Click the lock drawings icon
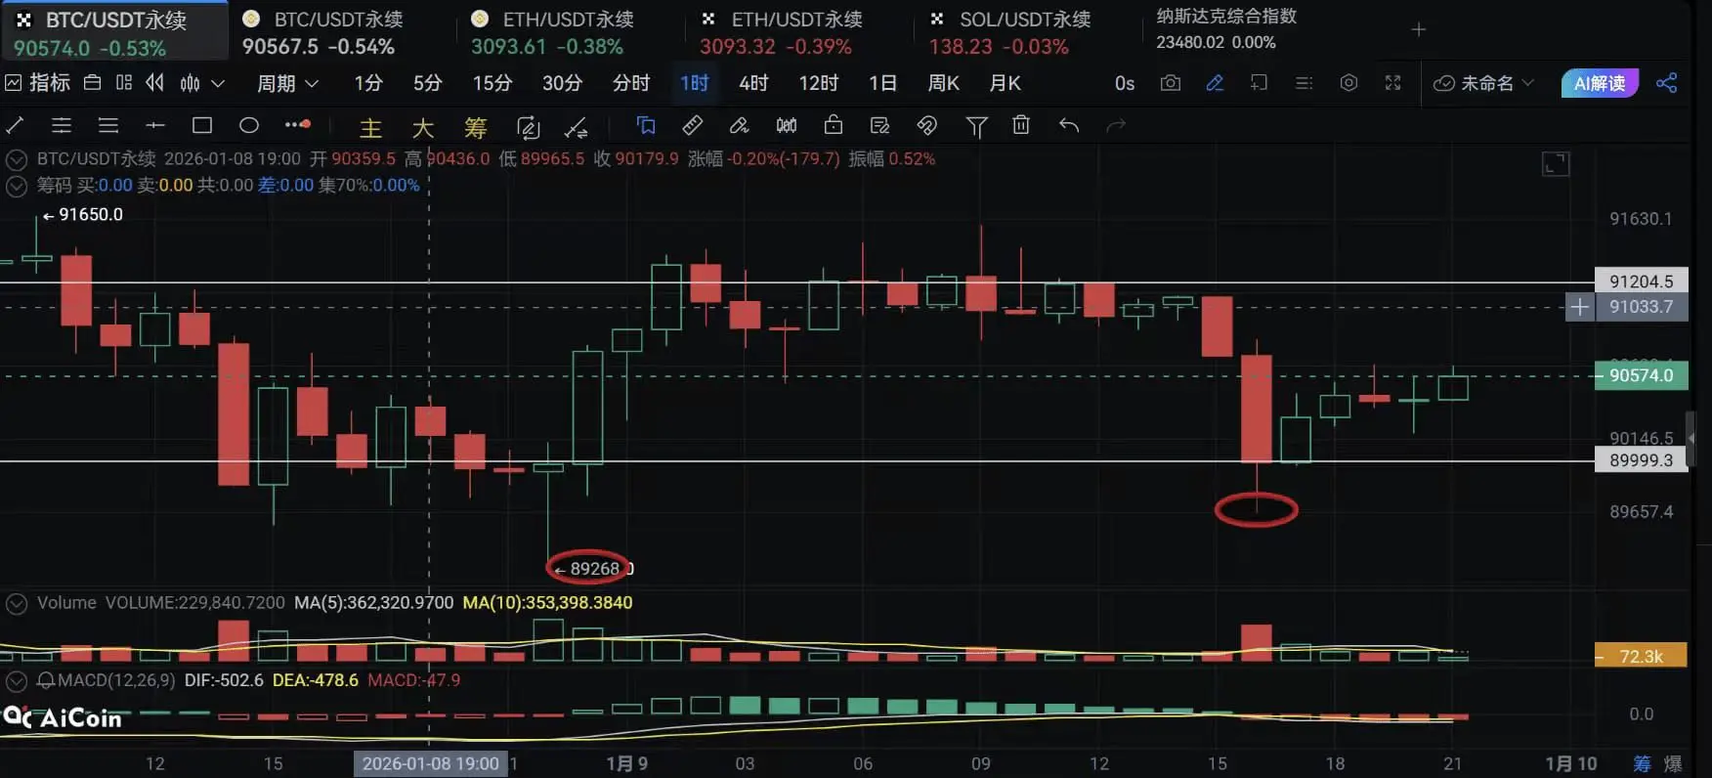1712x778 pixels. [x=834, y=125]
